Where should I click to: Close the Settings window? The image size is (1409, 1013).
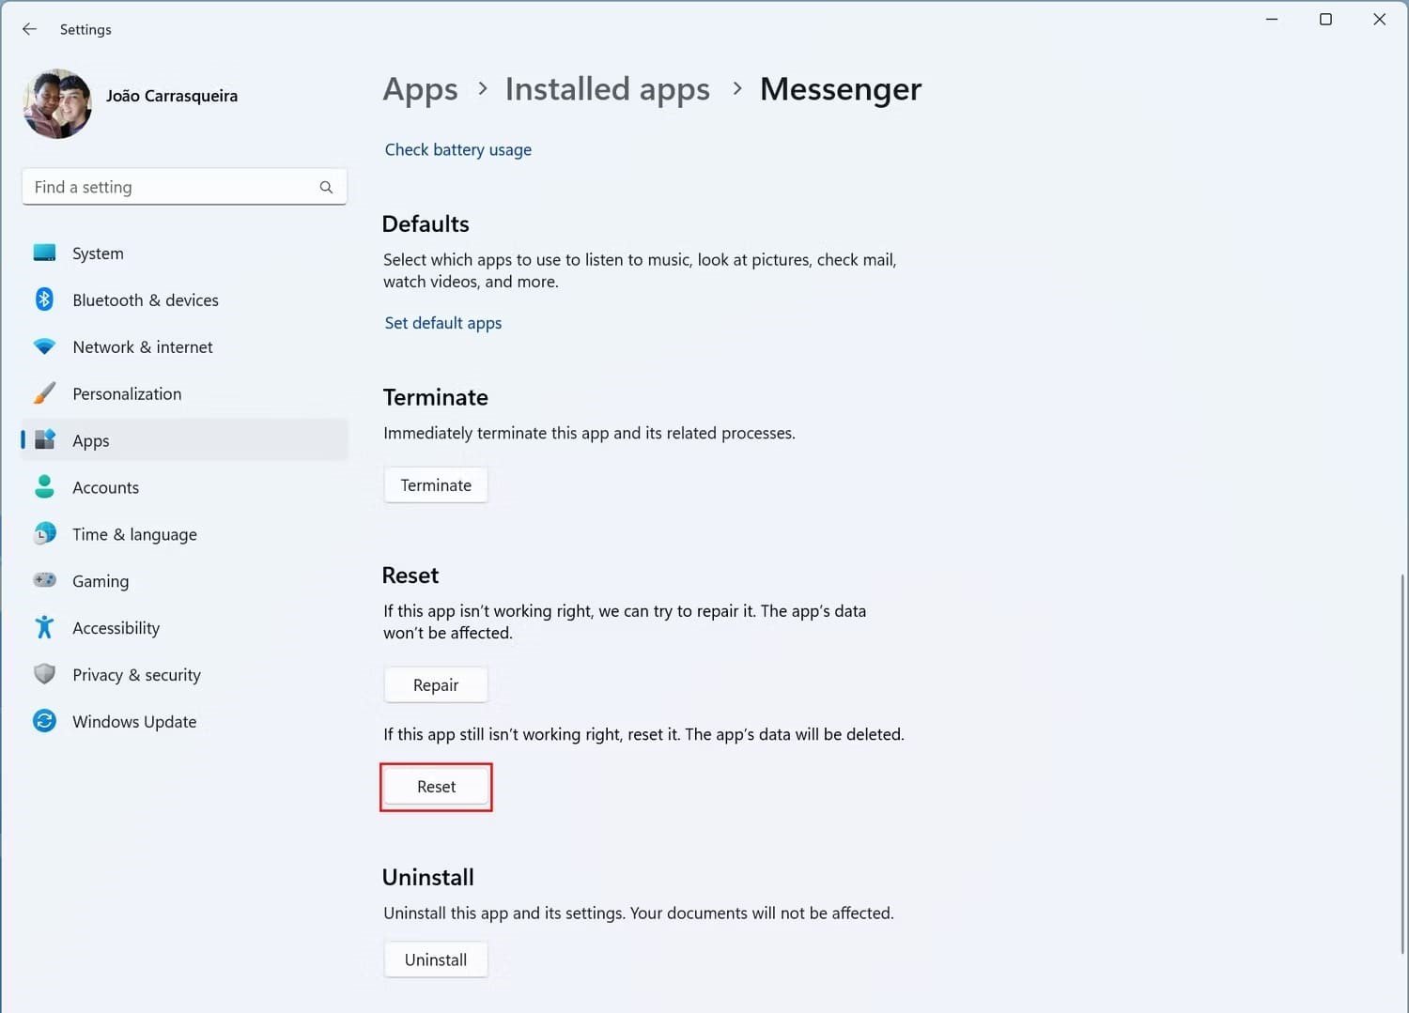[1379, 20]
